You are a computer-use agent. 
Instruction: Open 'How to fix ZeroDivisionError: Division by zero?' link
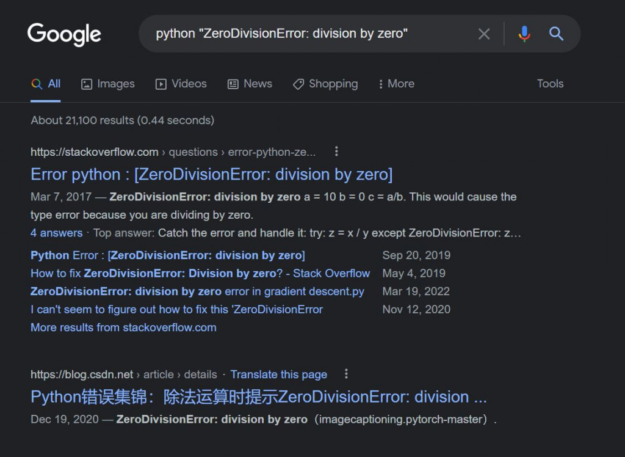[200, 273]
